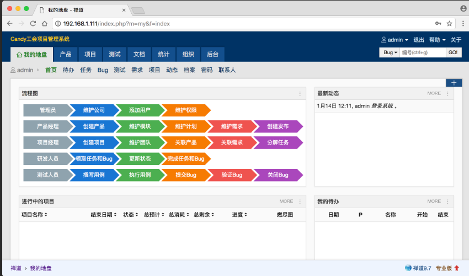This screenshot has width=469, height=276.
Task: Select 密码 in the sub navigation
Action: pyautogui.click(x=207, y=70)
